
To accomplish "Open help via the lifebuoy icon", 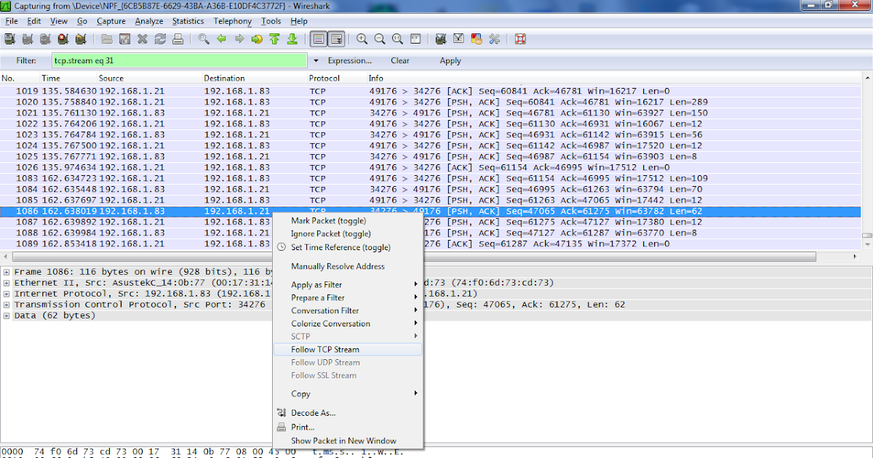I will 520,39.
